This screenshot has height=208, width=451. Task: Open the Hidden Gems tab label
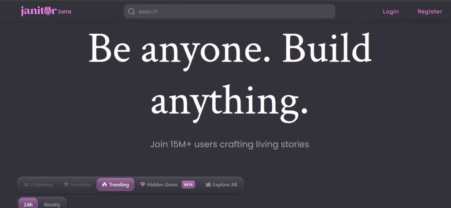click(162, 185)
